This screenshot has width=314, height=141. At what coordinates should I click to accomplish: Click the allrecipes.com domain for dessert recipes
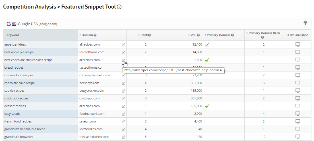[89, 106]
